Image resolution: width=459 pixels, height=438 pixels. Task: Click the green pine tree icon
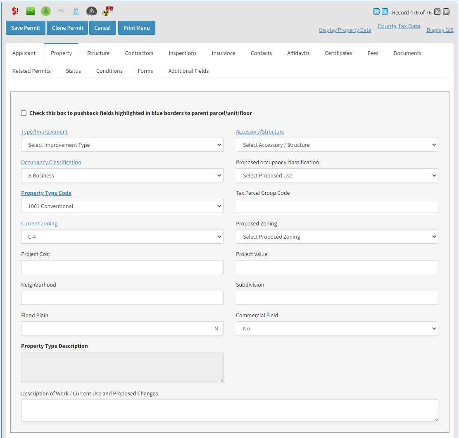coord(46,11)
